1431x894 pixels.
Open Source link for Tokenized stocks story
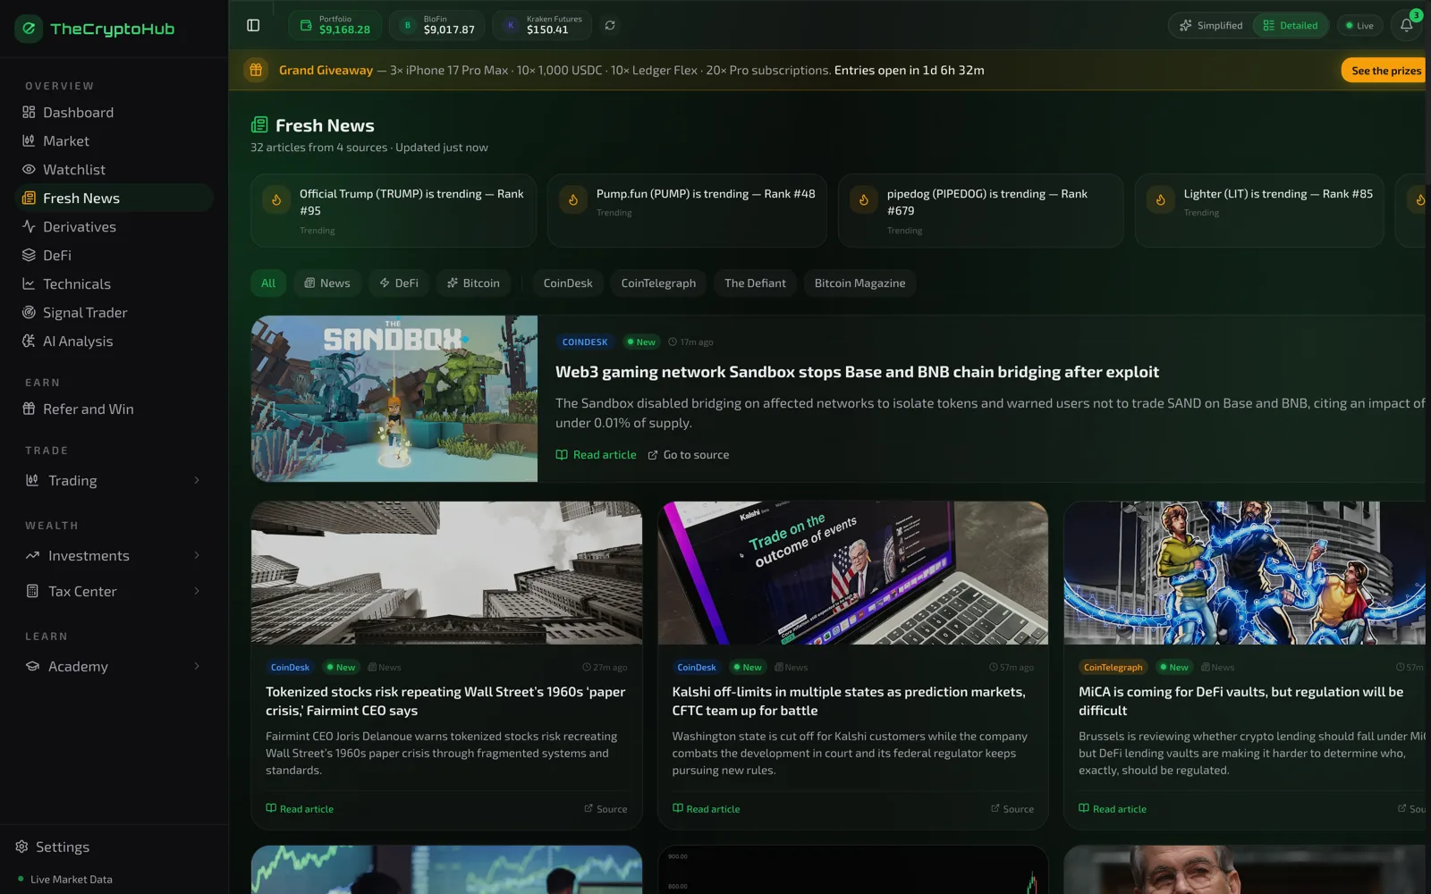point(605,809)
